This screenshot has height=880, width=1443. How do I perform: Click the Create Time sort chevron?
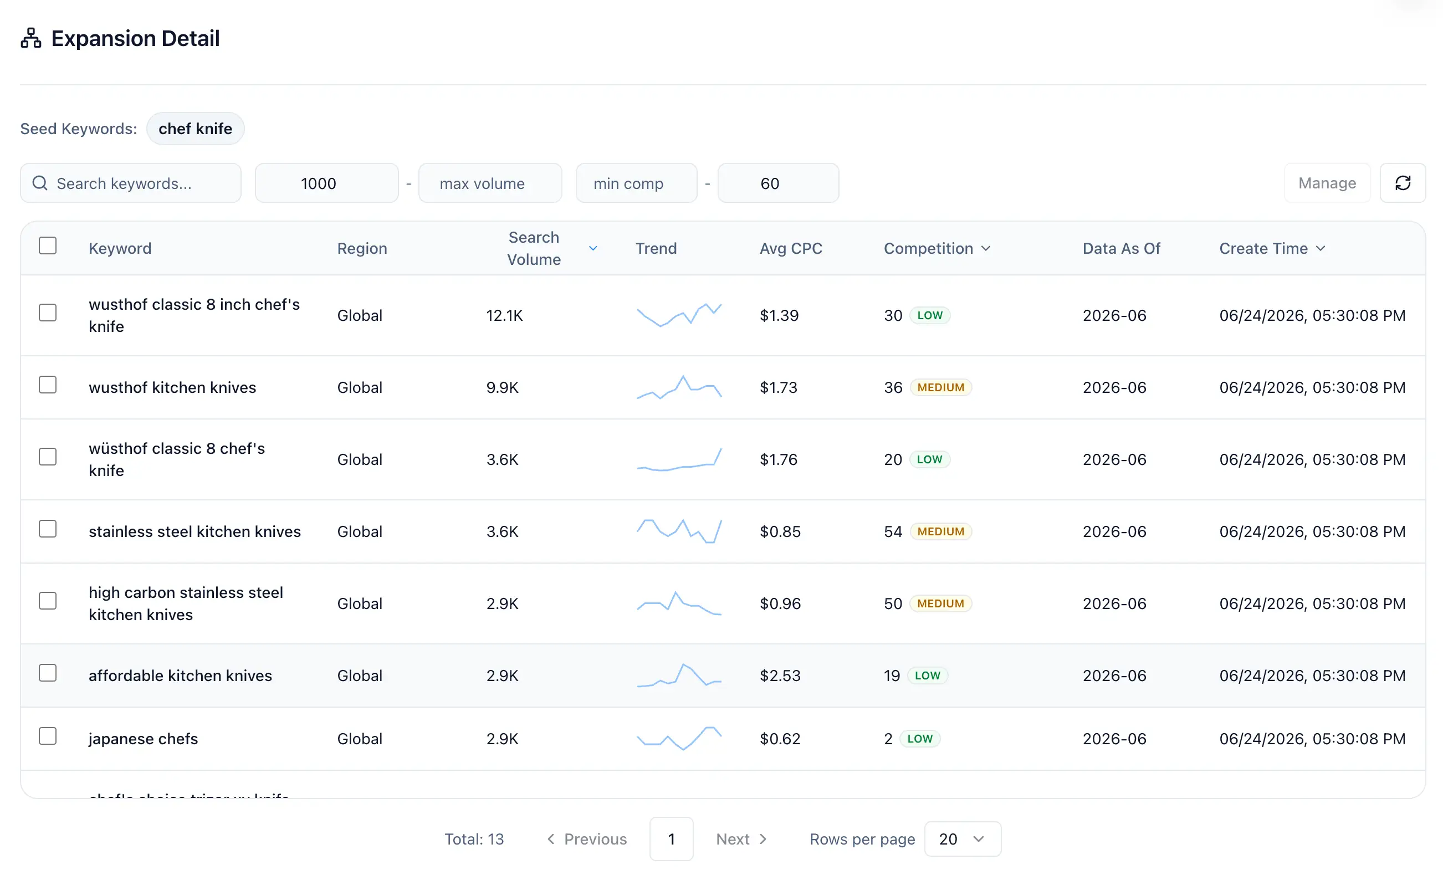coord(1320,248)
